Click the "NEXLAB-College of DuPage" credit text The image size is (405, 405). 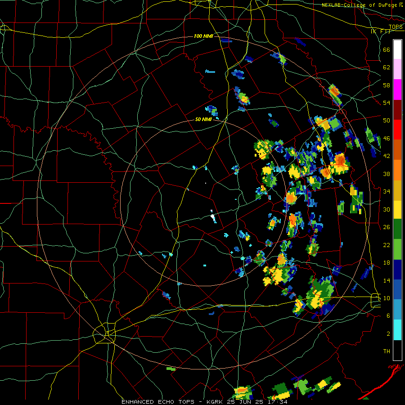click(x=359, y=5)
